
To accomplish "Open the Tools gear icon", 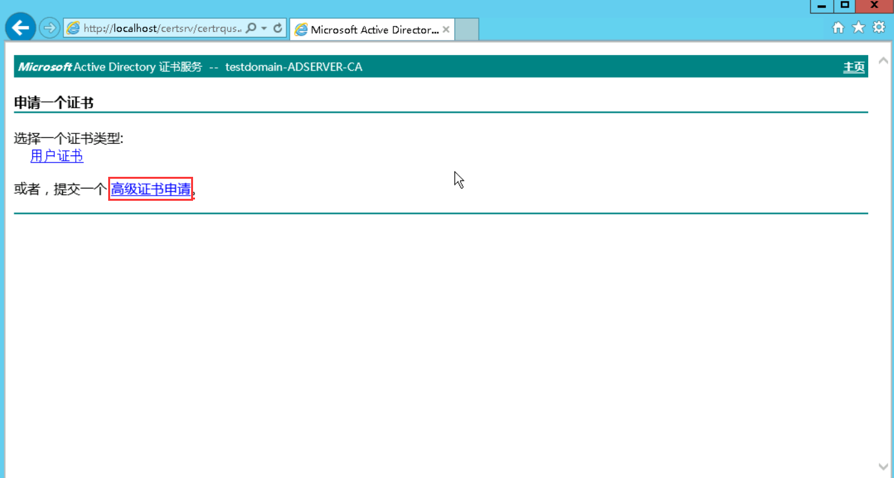I will (x=878, y=27).
